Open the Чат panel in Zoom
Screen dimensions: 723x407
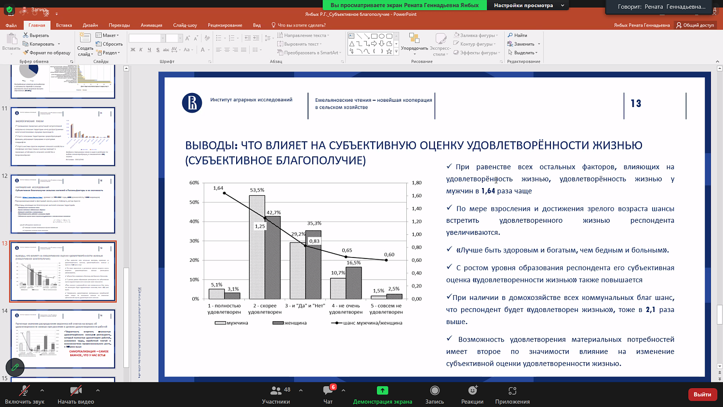(328, 394)
